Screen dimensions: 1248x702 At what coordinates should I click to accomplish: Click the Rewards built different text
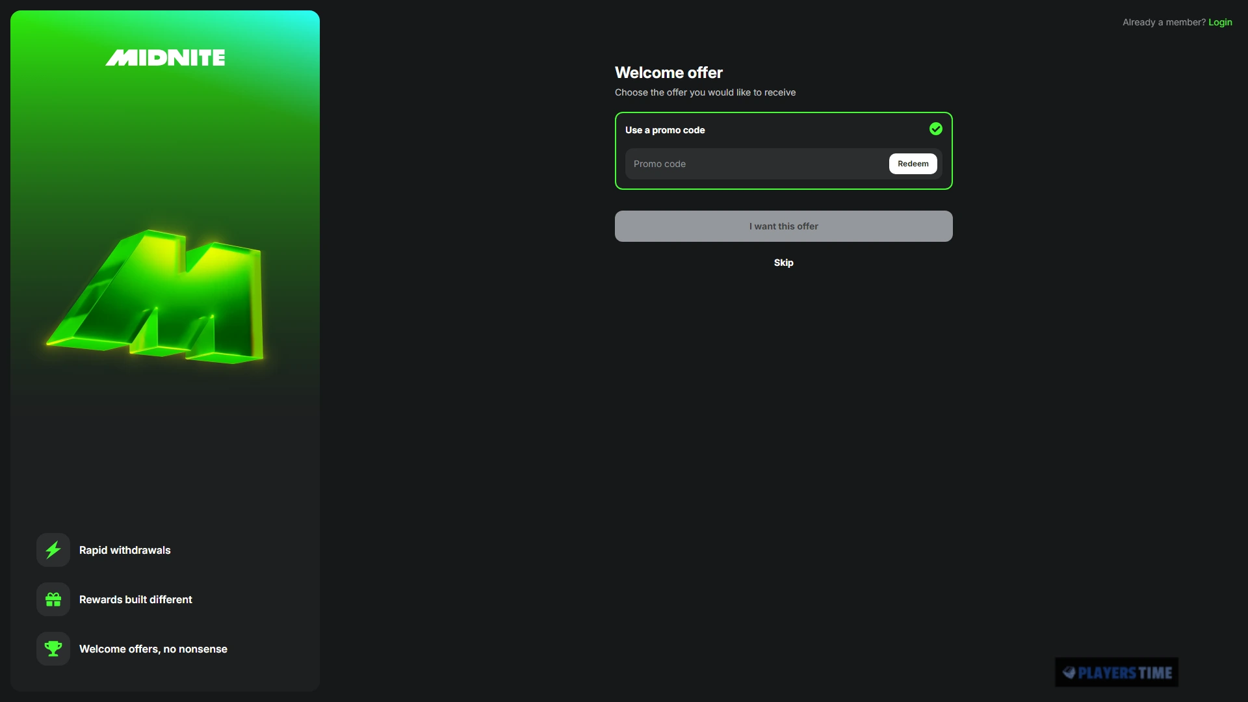[136, 599]
